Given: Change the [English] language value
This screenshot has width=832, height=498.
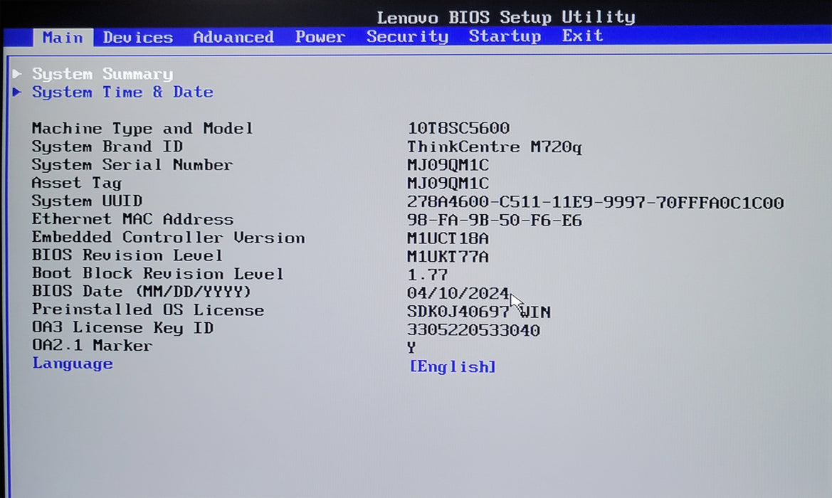Looking at the screenshot, I should pyautogui.click(x=453, y=366).
